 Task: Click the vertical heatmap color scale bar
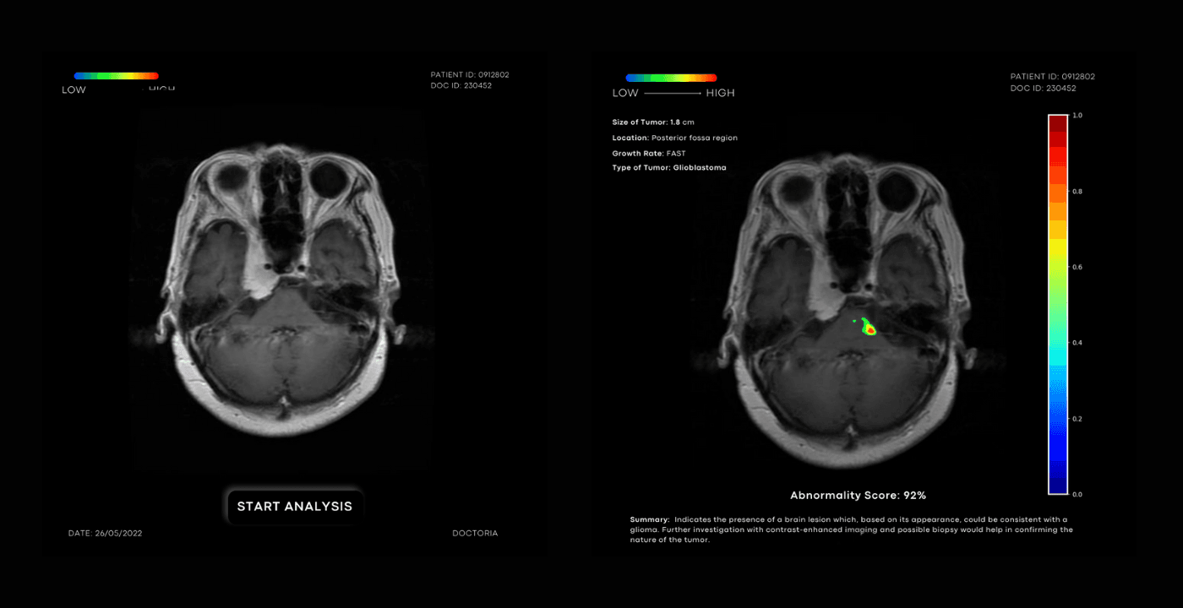pos(1058,304)
